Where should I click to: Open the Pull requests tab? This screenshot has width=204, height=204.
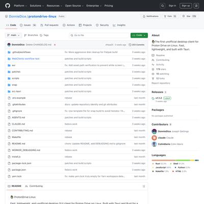49,25
